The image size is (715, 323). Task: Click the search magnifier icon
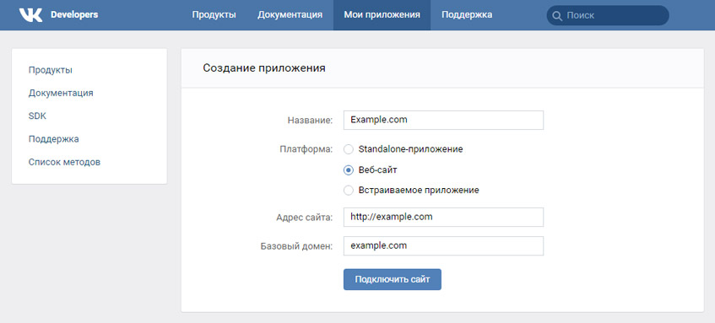point(557,15)
